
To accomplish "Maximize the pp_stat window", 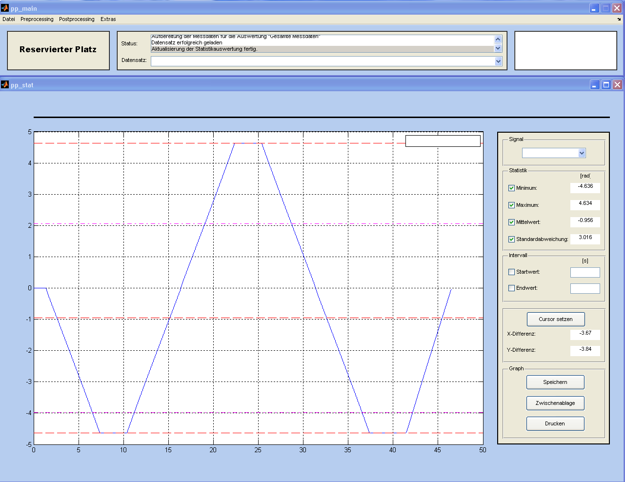I will pyautogui.click(x=606, y=85).
